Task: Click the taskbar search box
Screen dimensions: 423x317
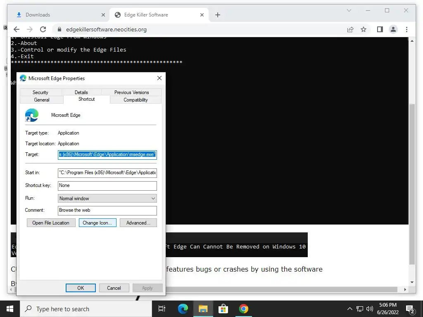Action: (86, 309)
